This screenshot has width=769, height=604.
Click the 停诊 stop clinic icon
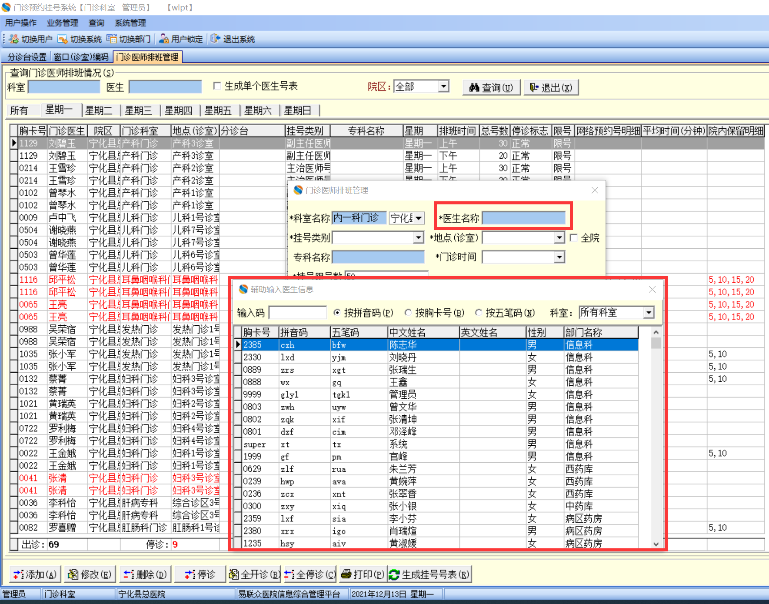190,574
